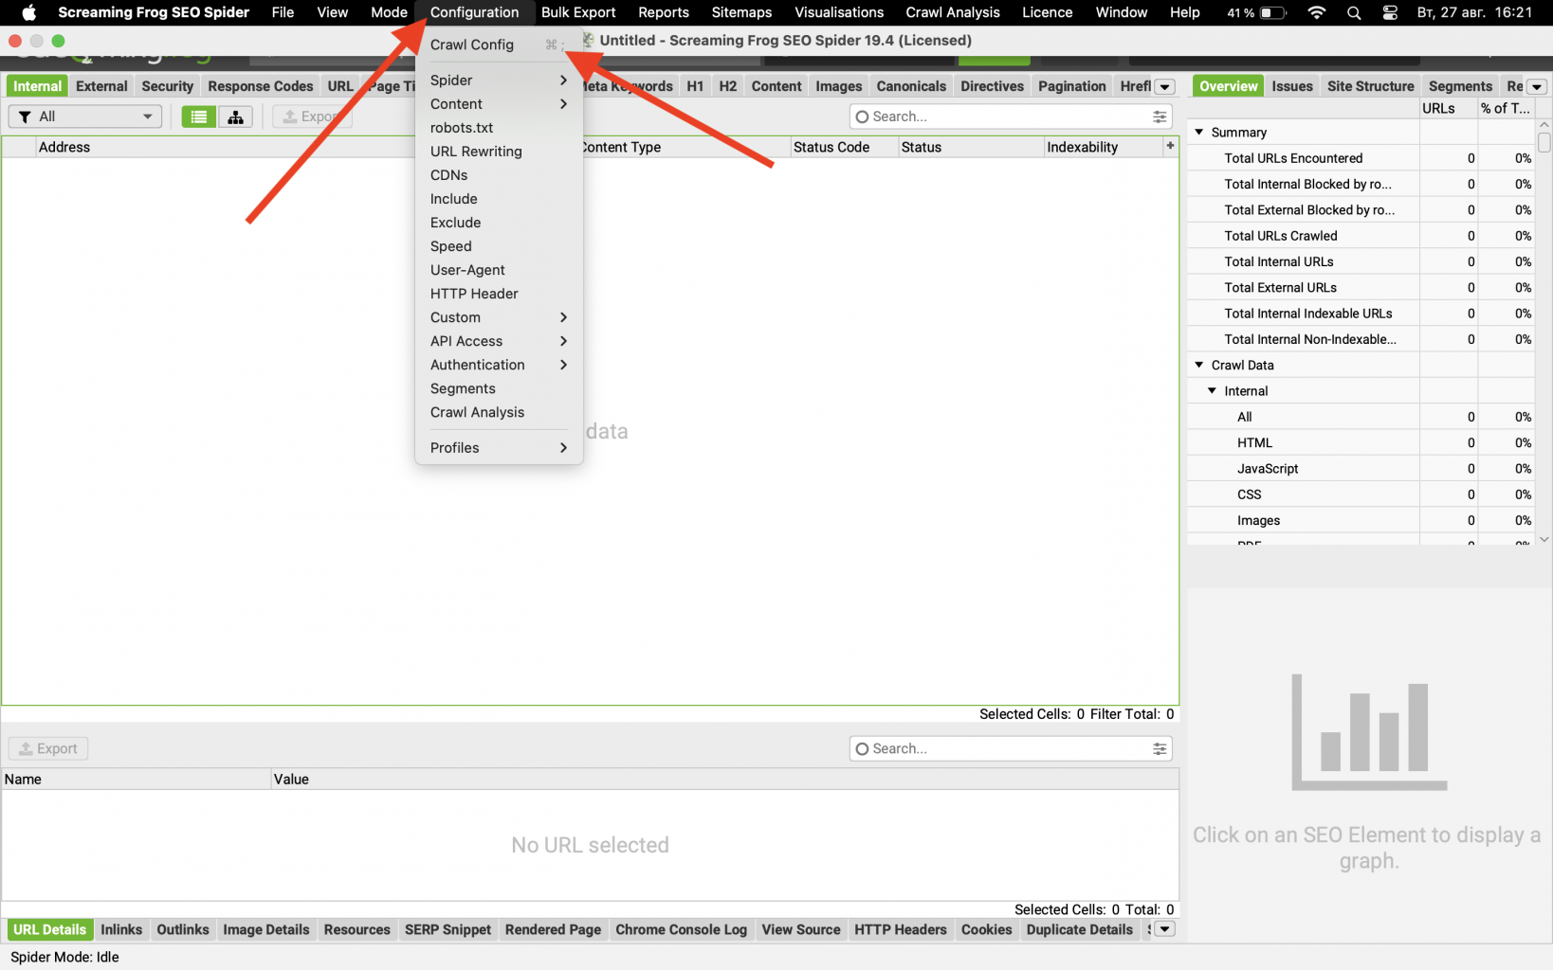Click the Status Code column header

point(843,147)
